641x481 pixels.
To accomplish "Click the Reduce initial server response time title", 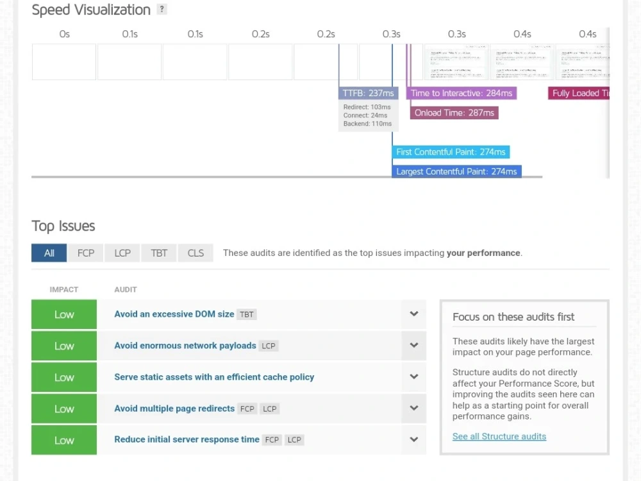I will [187, 440].
